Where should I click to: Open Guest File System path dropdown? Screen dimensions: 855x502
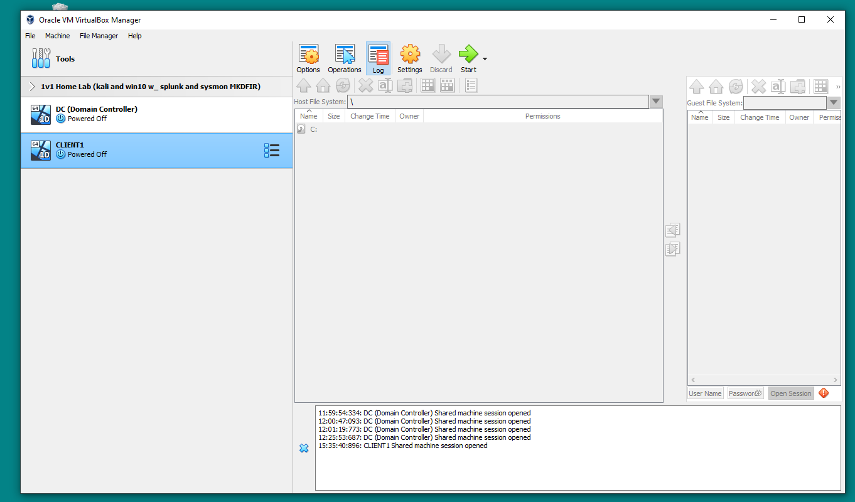click(834, 103)
